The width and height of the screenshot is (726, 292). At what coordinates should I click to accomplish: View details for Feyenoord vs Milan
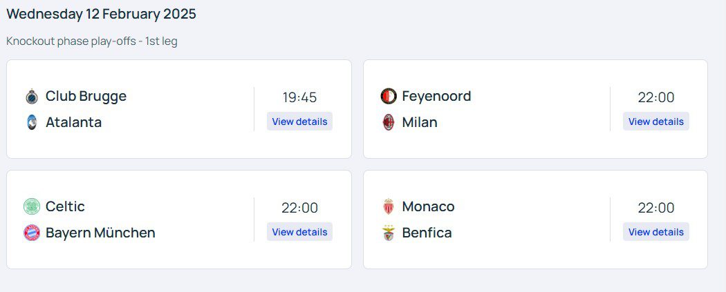pyautogui.click(x=655, y=121)
